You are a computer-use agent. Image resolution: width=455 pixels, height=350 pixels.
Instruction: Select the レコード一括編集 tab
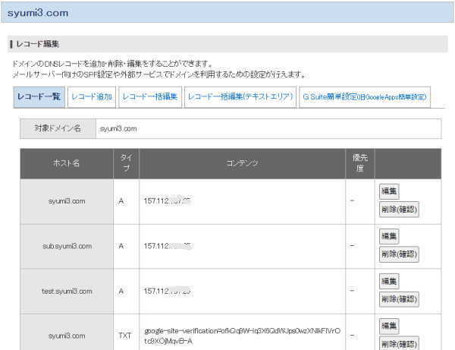pos(149,97)
